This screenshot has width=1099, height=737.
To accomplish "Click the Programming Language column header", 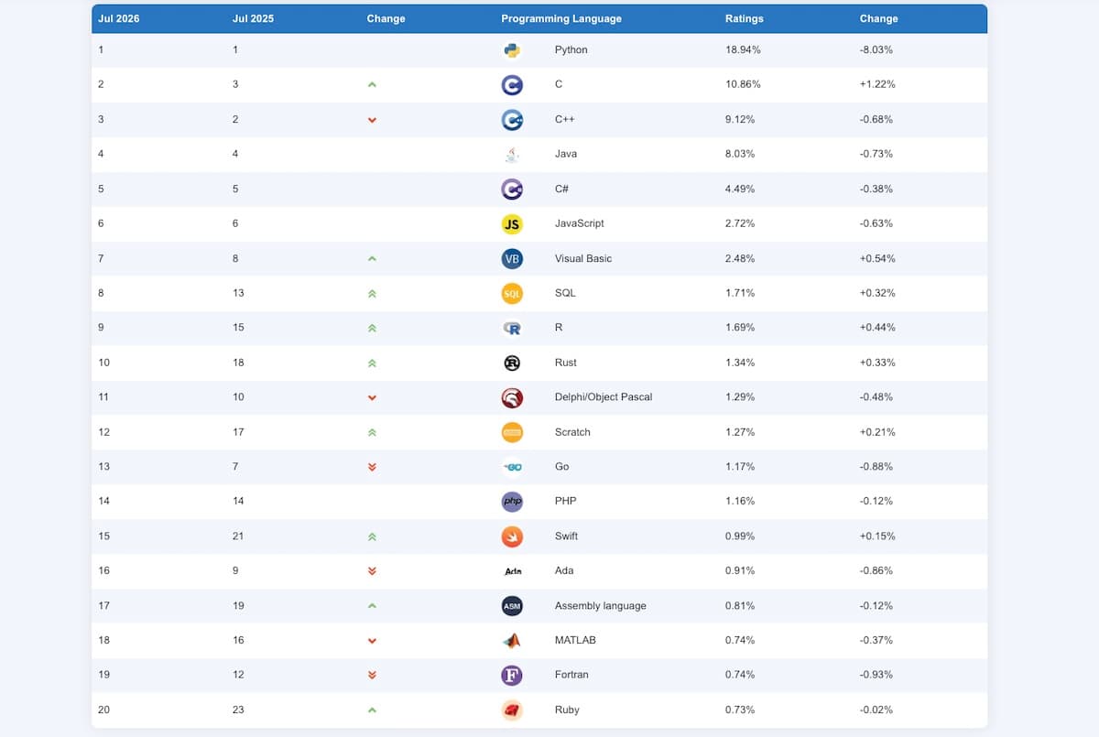I will coord(561,18).
